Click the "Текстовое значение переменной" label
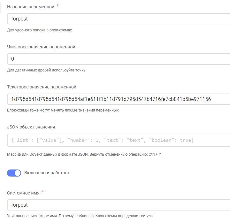The image size is (230, 223). (x=42, y=87)
